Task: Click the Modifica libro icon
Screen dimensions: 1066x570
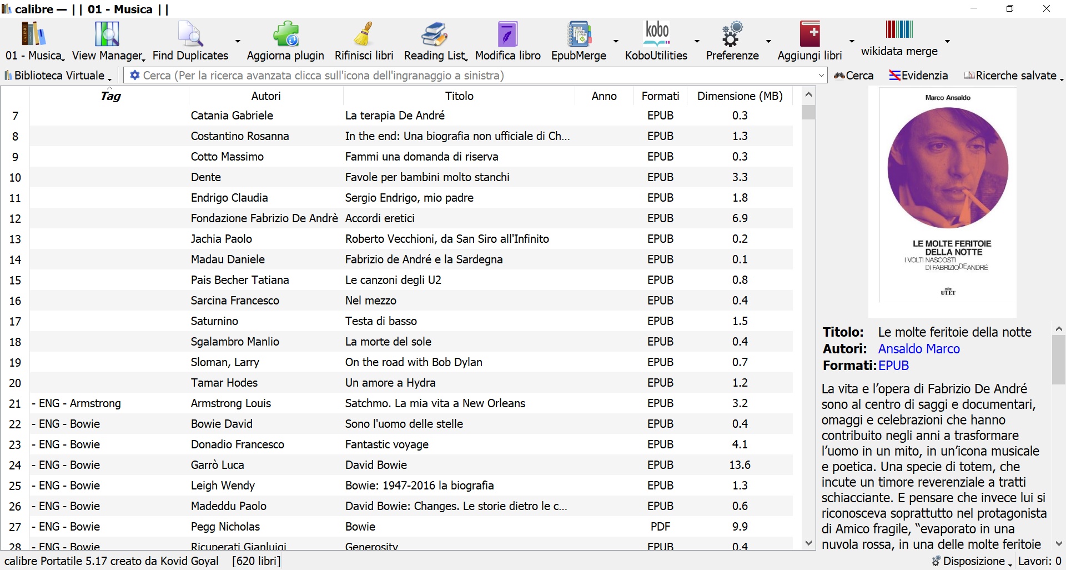Action: (507, 34)
